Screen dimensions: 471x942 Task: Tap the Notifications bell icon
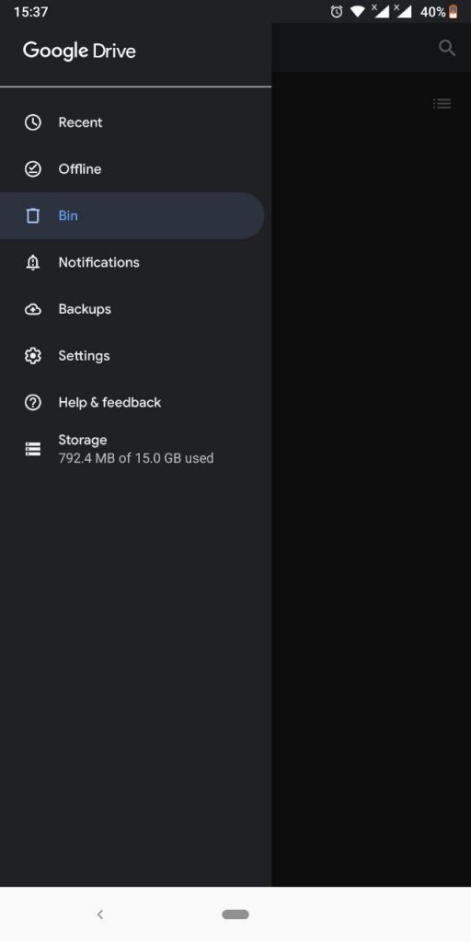[x=32, y=262]
